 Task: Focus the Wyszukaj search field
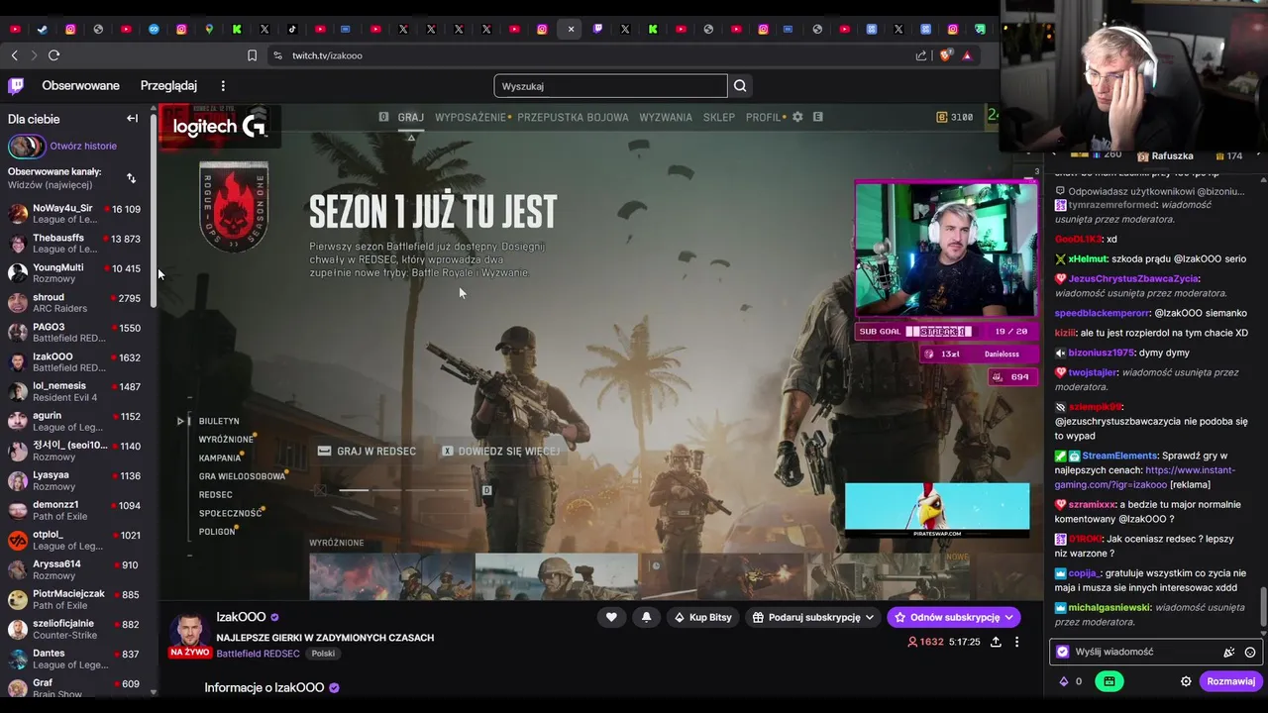pyautogui.click(x=610, y=86)
